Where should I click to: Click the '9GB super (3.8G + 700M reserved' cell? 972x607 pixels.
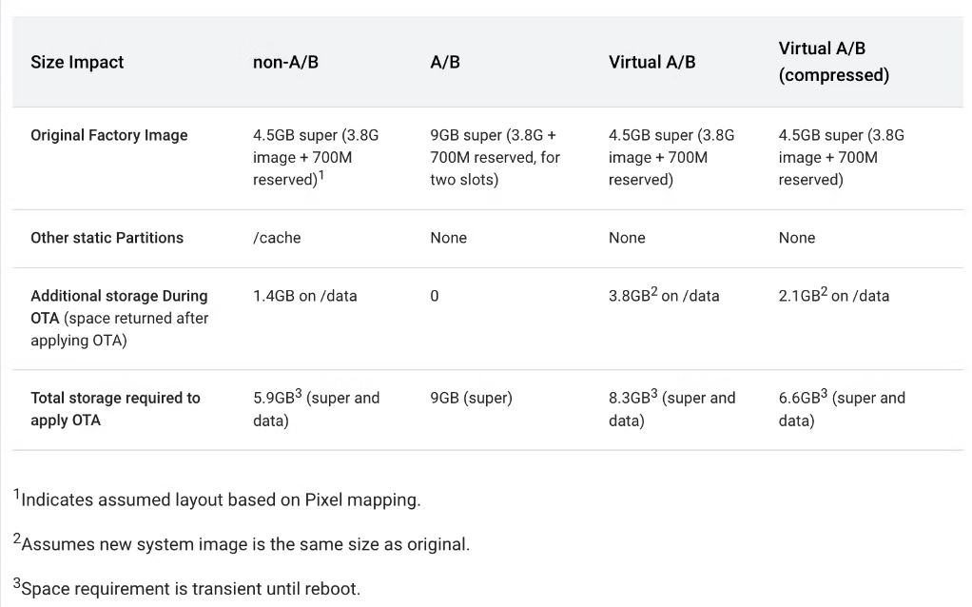[x=495, y=157]
